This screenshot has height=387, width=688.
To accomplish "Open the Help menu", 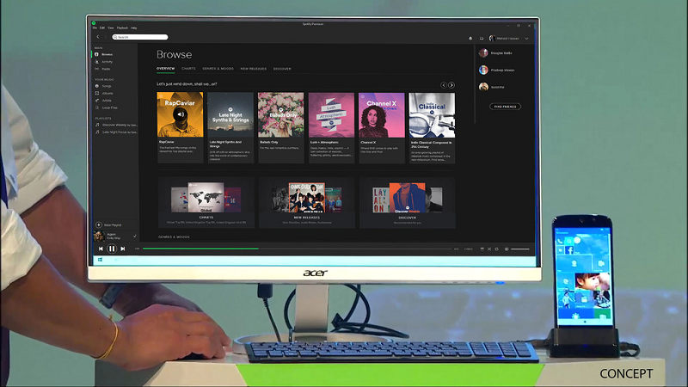I will pyautogui.click(x=134, y=28).
